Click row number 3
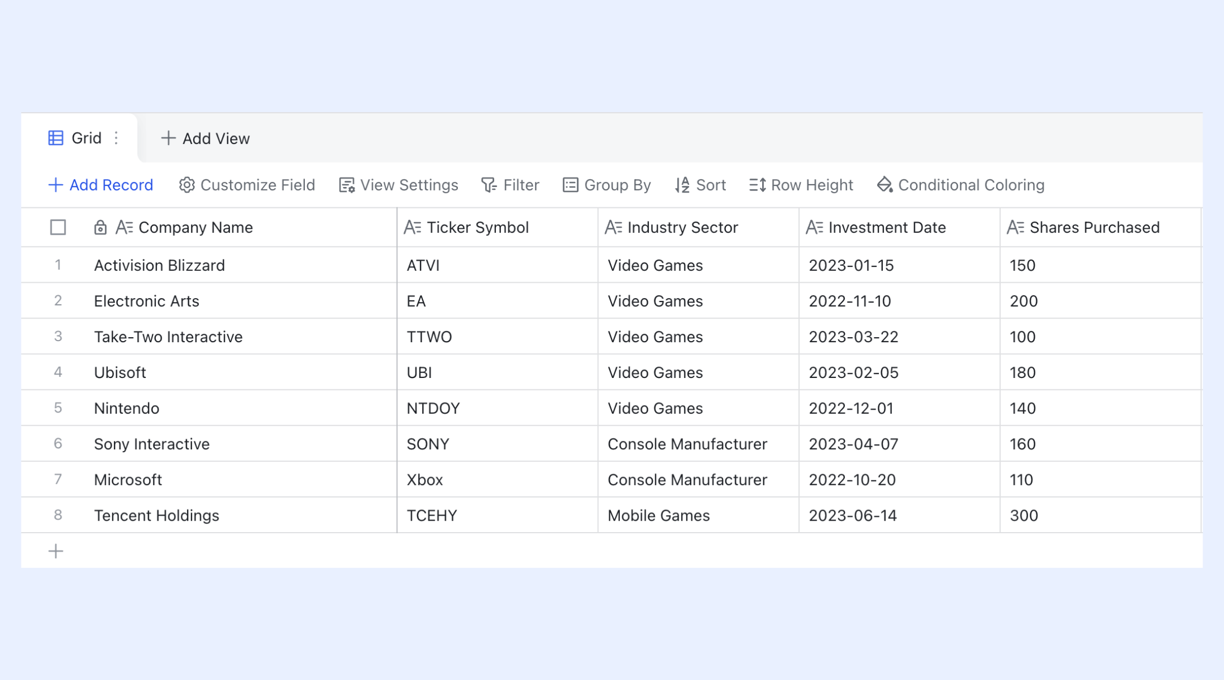This screenshot has height=680, width=1224. (x=58, y=337)
